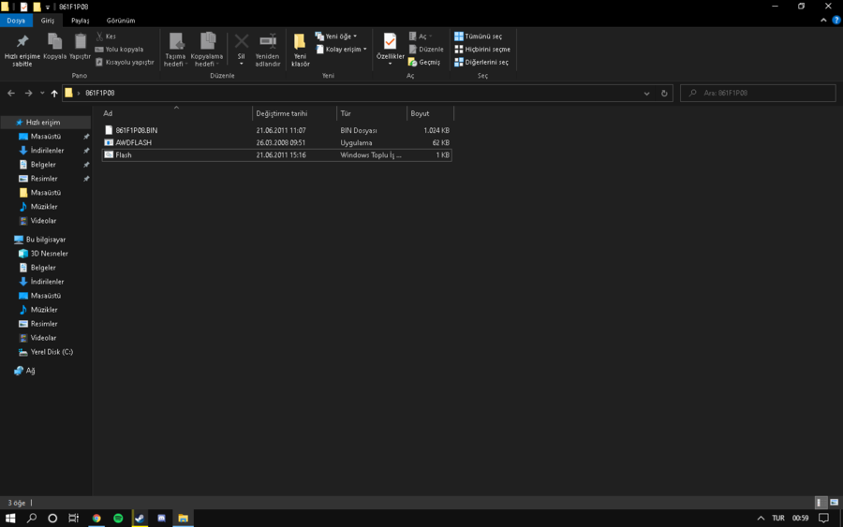Open the Paylaş ribbon tab
The width and height of the screenshot is (843, 527).
click(x=81, y=20)
